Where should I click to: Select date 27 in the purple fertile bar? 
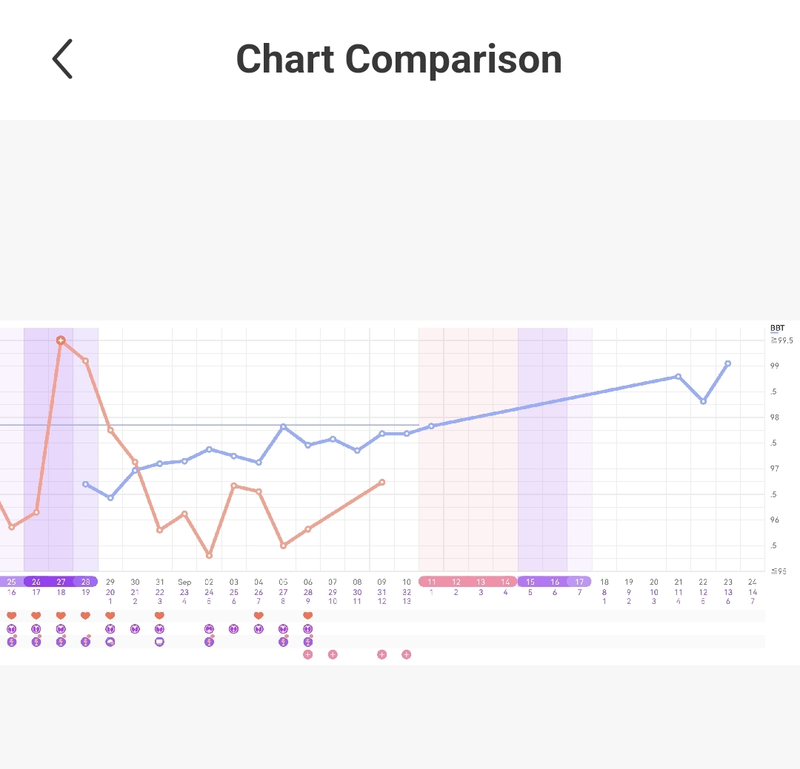coord(61,582)
